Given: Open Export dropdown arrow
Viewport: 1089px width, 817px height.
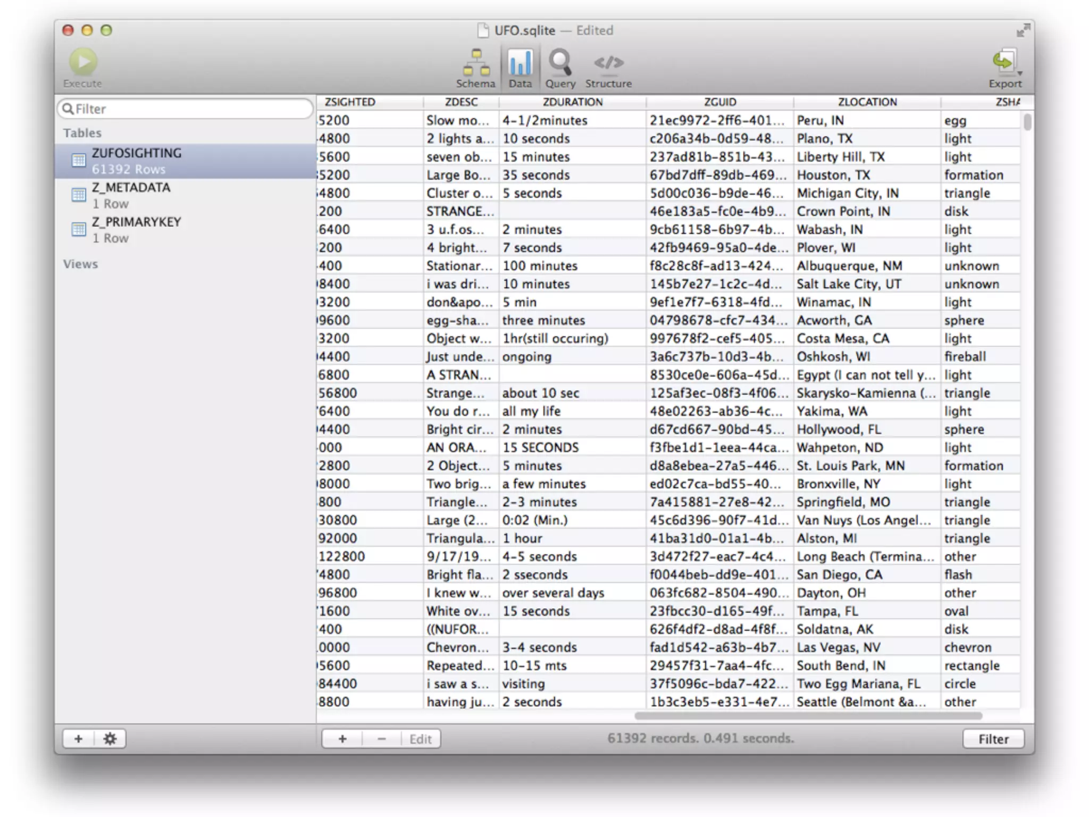Looking at the screenshot, I should click(x=1020, y=73).
